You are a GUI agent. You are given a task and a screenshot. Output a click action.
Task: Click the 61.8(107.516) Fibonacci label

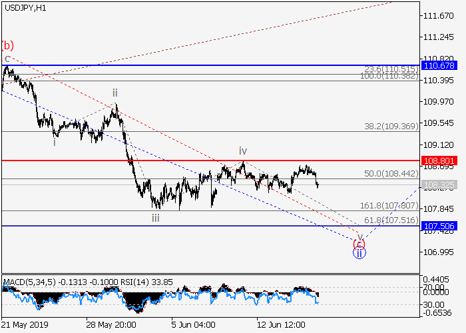pos(389,220)
